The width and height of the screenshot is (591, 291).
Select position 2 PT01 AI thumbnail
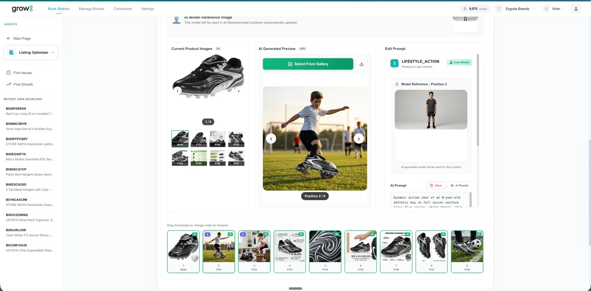click(219, 252)
